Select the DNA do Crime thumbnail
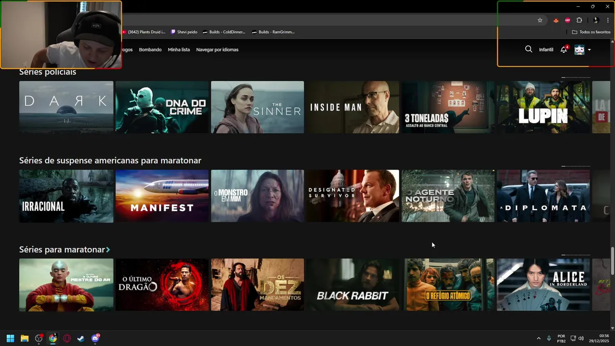The height and width of the screenshot is (346, 615). tap(162, 107)
